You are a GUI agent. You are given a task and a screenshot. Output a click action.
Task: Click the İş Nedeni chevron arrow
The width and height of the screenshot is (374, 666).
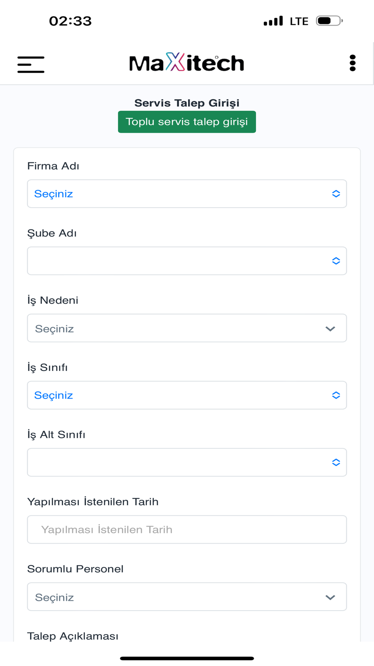330,329
